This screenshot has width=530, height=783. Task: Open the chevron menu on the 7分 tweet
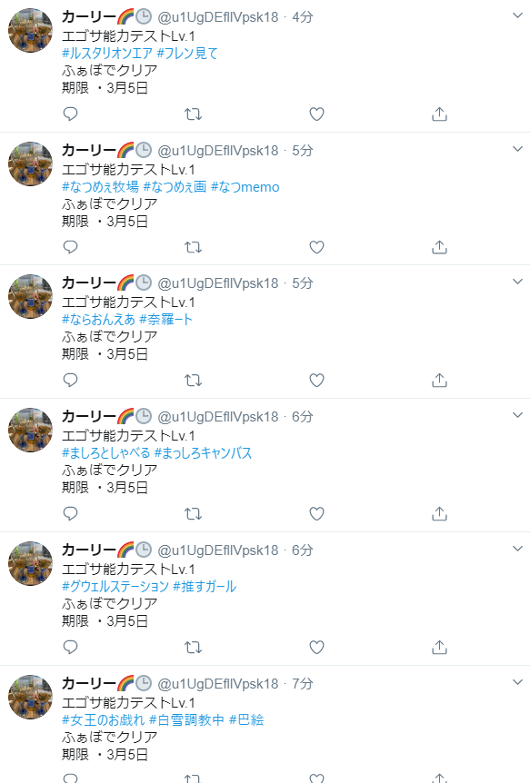pyautogui.click(x=517, y=682)
